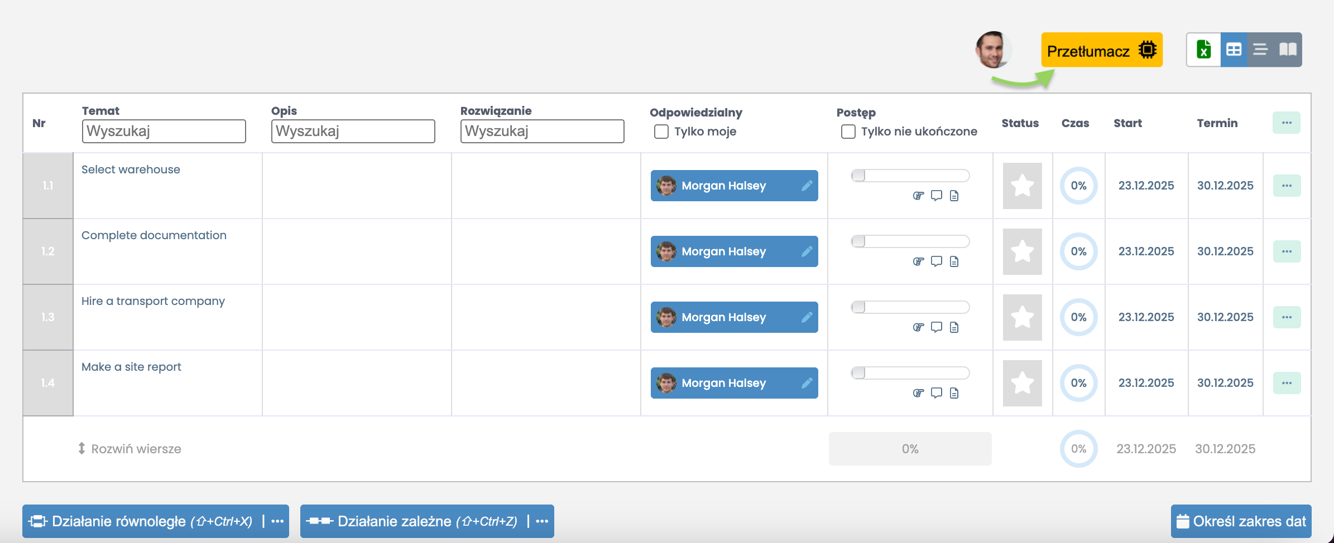Screen dimensions: 1334x543
Task: Click status star for Select warehouse
Action: 1022,186
